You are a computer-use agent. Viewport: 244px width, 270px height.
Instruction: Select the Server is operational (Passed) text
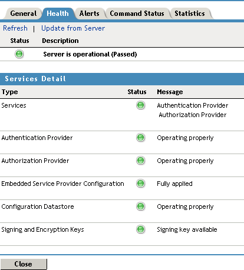point(90,54)
